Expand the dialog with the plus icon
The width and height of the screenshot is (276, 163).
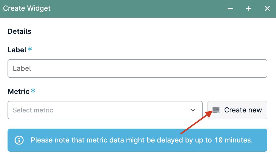(x=248, y=8)
